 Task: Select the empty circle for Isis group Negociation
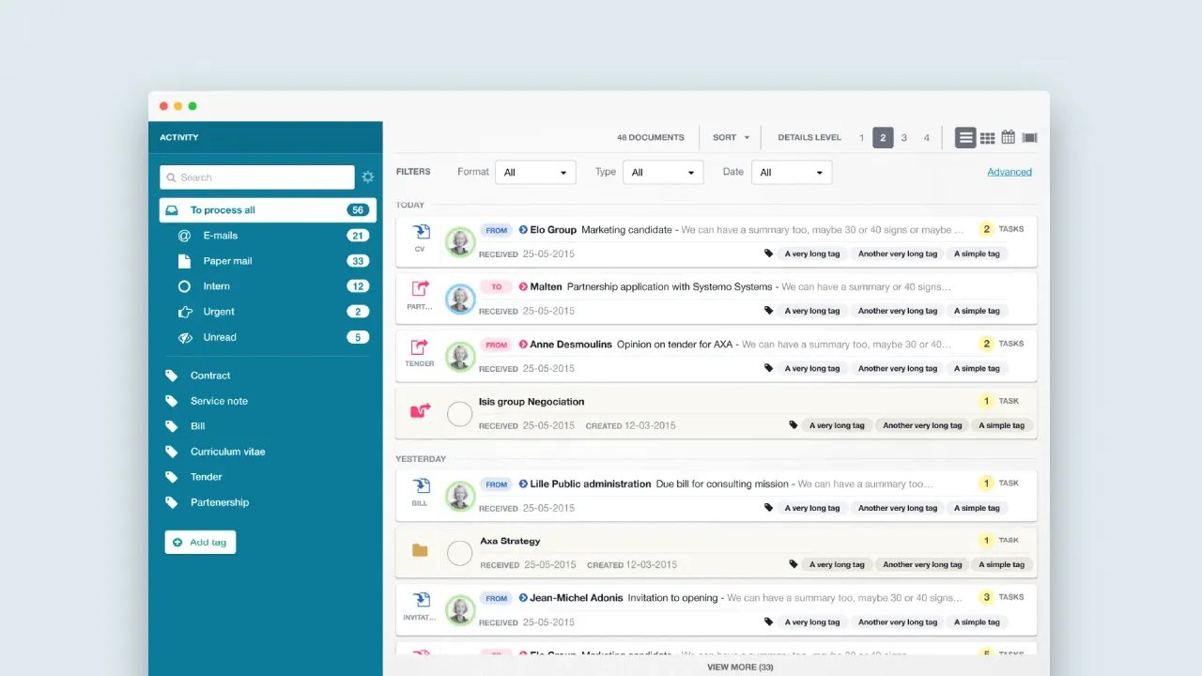[x=459, y=414]
